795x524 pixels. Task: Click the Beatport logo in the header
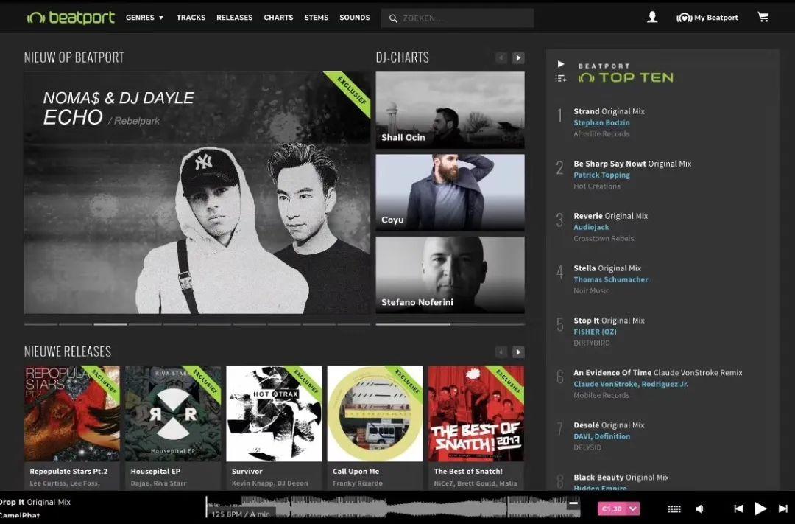tap(71, 18)
